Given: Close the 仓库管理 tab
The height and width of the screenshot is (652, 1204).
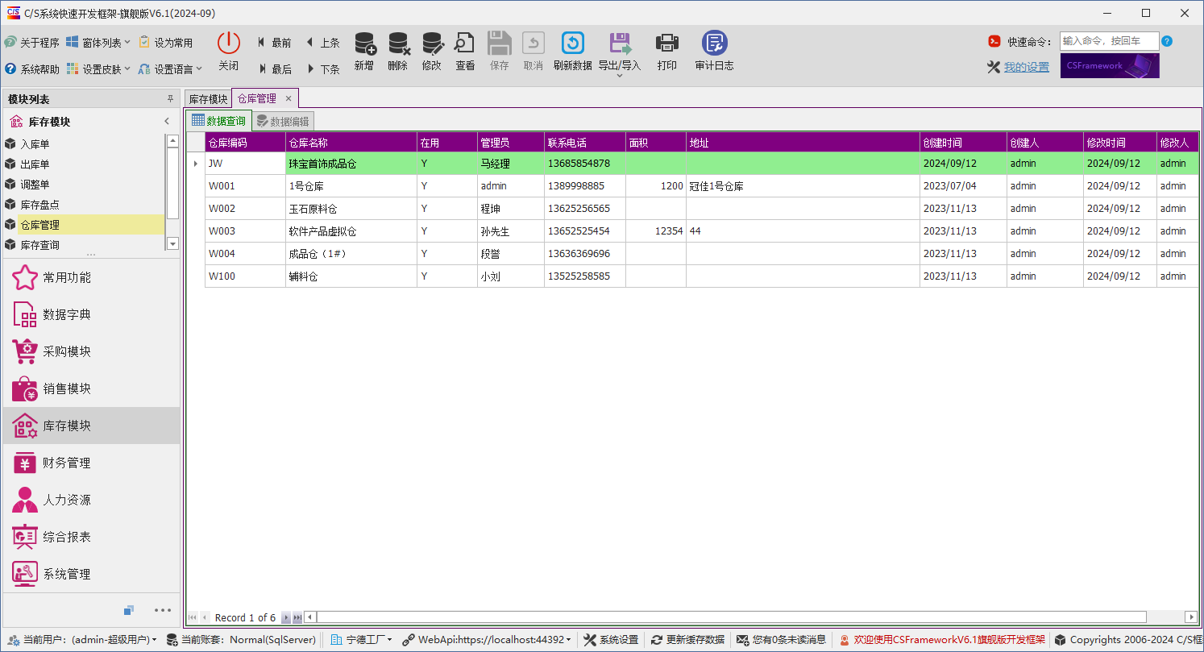Looking at the screenshot, I should 289,98.
